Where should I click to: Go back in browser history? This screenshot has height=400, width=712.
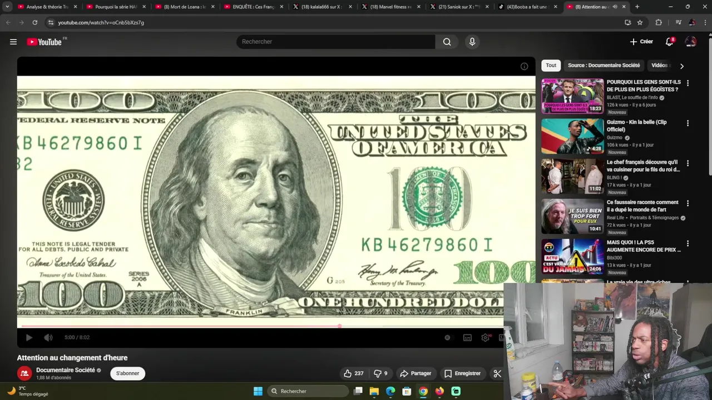8,22
